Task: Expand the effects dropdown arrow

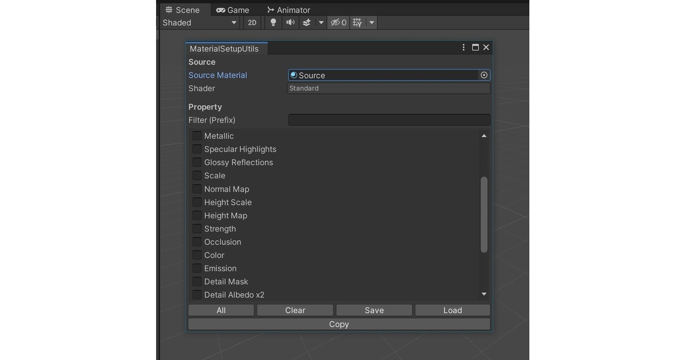Action: 321,23
